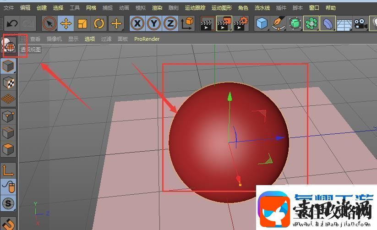Open the 模拟 menu
Viewport: 377px width, 230px height.
[141, 8]
